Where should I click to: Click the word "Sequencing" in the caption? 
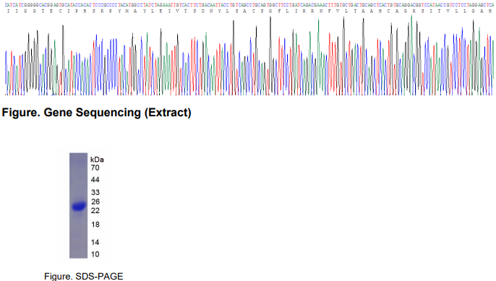click(108, 113)
